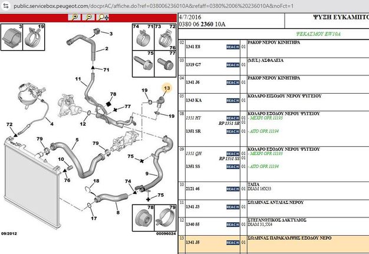Click part number 1351 HY
The height and width of the screenshot is (254, 369).
[x=193, y=118]
